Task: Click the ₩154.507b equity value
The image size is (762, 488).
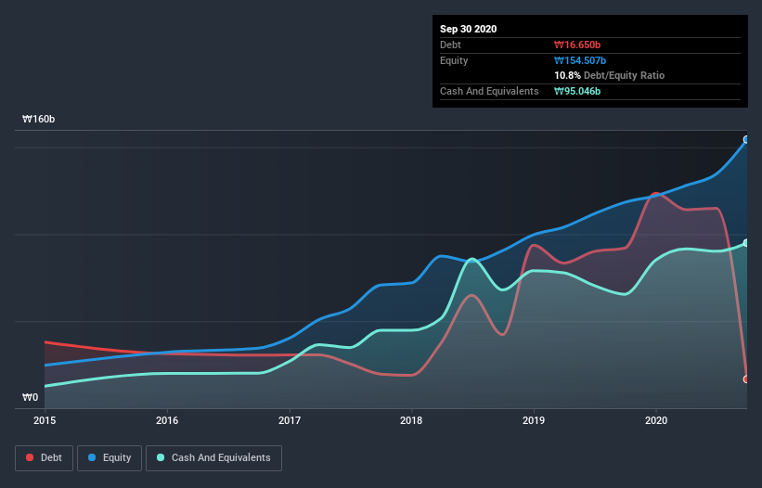Action: (580, 60)
